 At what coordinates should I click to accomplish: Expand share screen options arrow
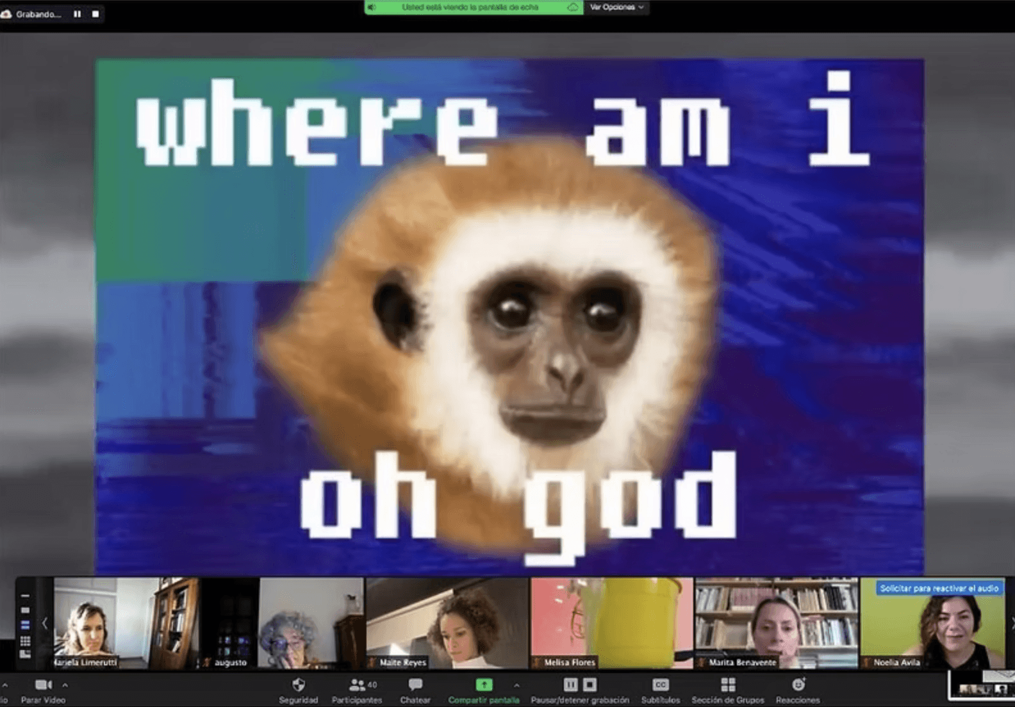point(516,685)
